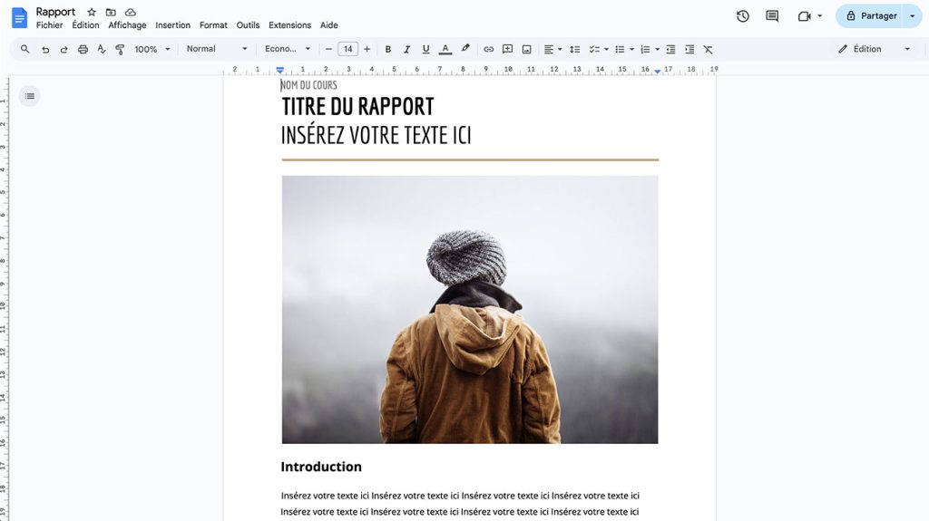Click the INSÉREZ VOTRE TEXTE ICI subtitle

376,135
